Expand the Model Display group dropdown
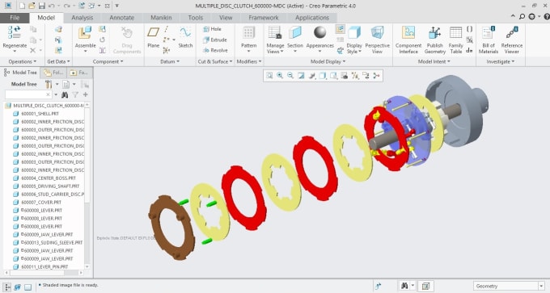 [x=328, y=61]
